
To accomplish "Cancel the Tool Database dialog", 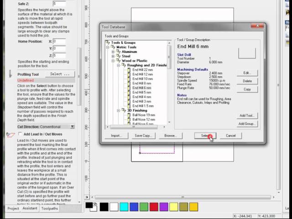I will (x=231, y=136).
